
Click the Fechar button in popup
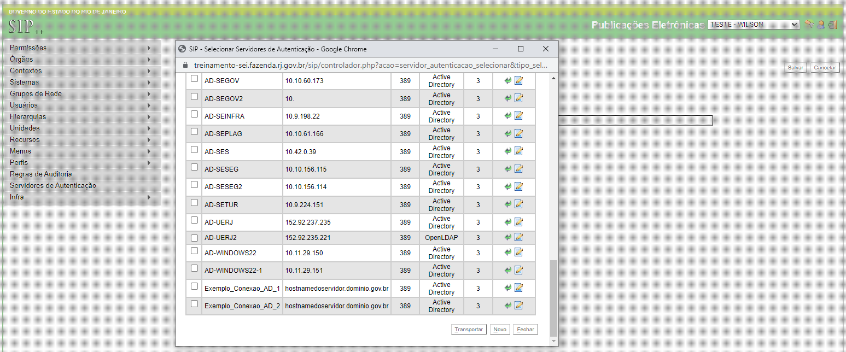coord(526,330)
